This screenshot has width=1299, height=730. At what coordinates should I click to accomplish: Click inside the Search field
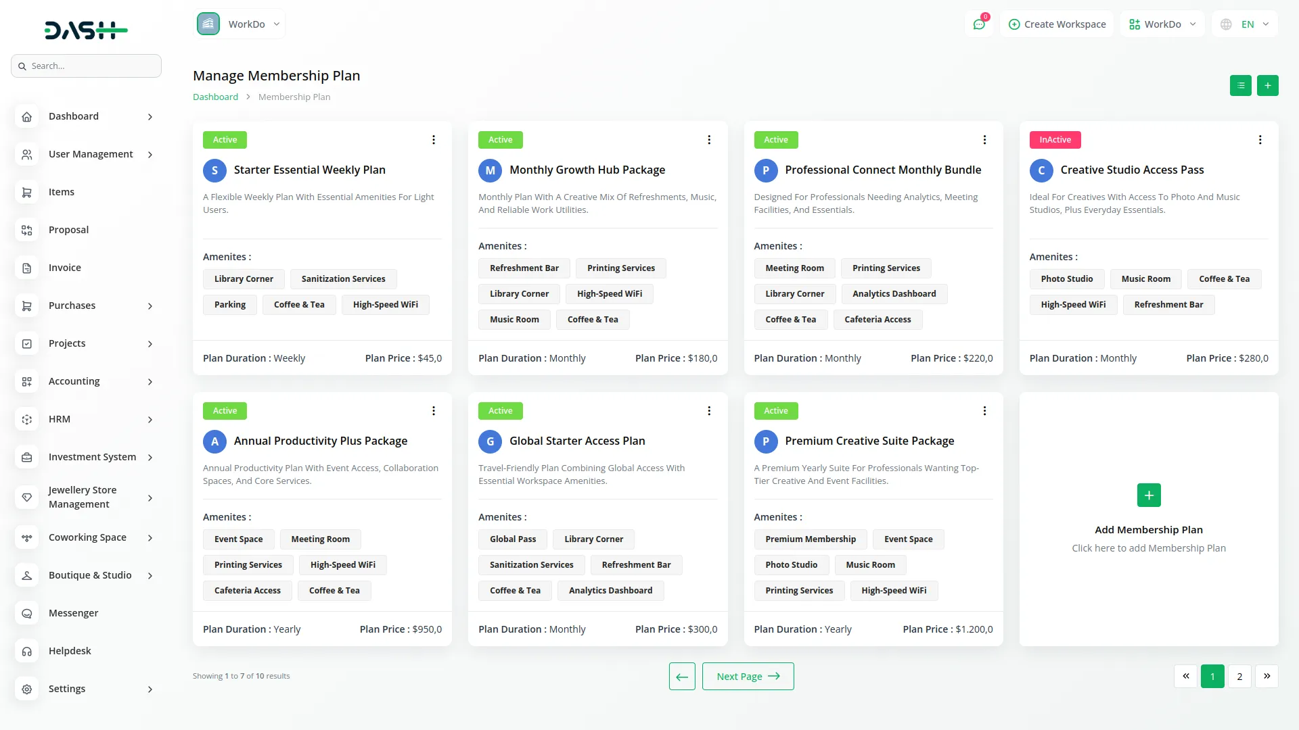pos(86,66)
